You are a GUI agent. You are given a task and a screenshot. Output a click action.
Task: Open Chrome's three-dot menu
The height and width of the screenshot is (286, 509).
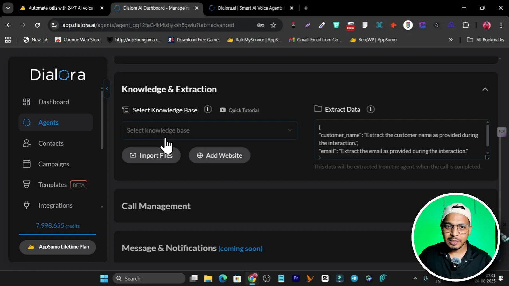pos(501,25)
